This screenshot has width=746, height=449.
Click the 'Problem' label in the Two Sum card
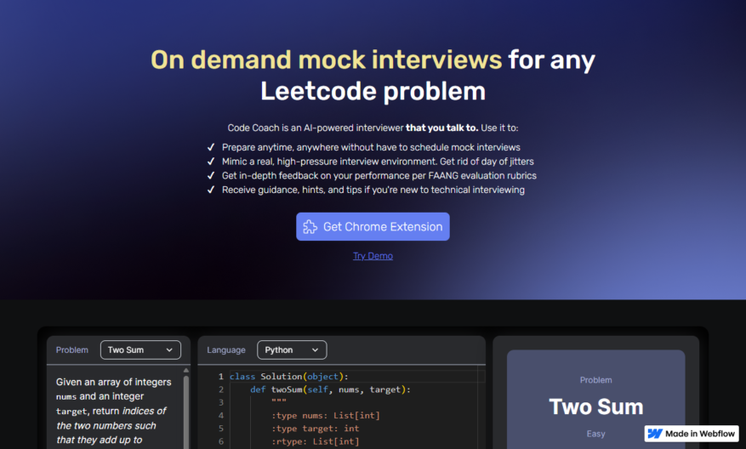point(595,380)
